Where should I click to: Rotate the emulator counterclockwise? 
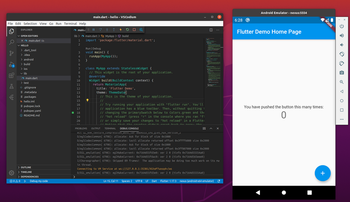(342, 54)
